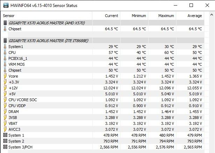Select the VRM MOS label
Viewport: 215px width, 153px height.
click(x=16, y=64)
